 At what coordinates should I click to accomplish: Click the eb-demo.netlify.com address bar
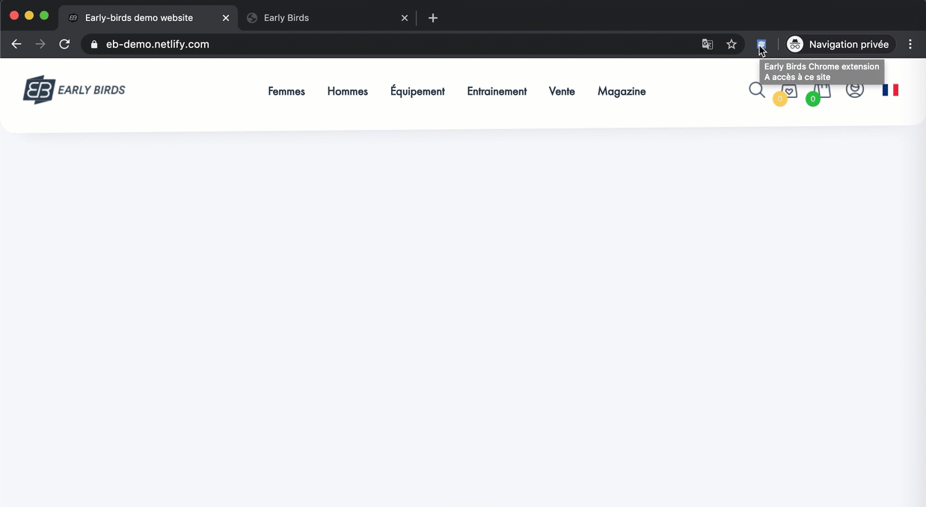click(x=413, y=44)
